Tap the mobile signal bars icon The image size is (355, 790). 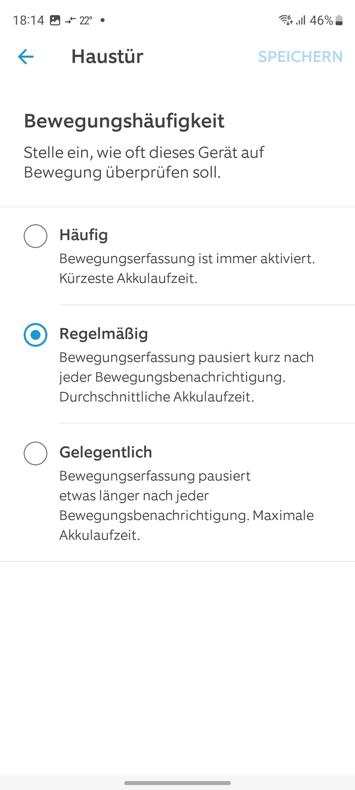301,20
